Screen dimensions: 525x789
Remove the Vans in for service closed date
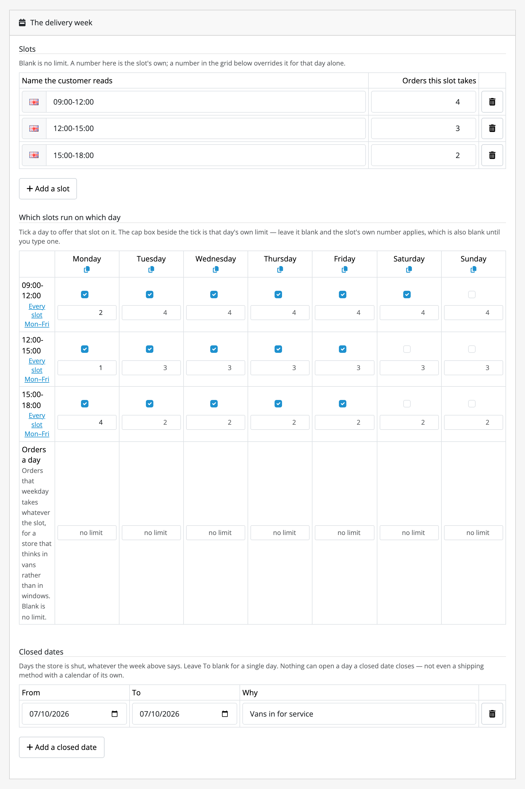(492, 714)
